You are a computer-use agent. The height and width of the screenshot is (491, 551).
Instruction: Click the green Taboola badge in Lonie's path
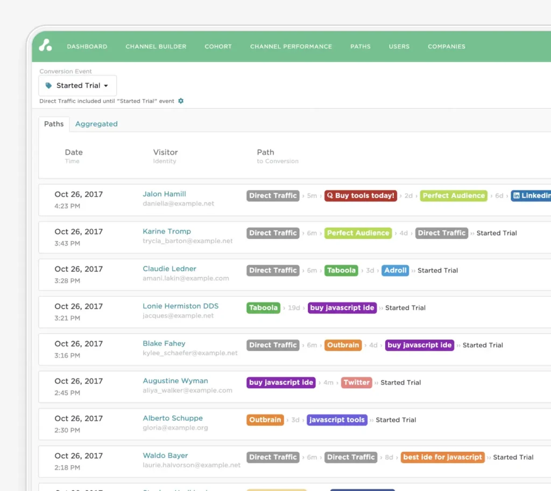pyautogui.click(x=263, y=308)
